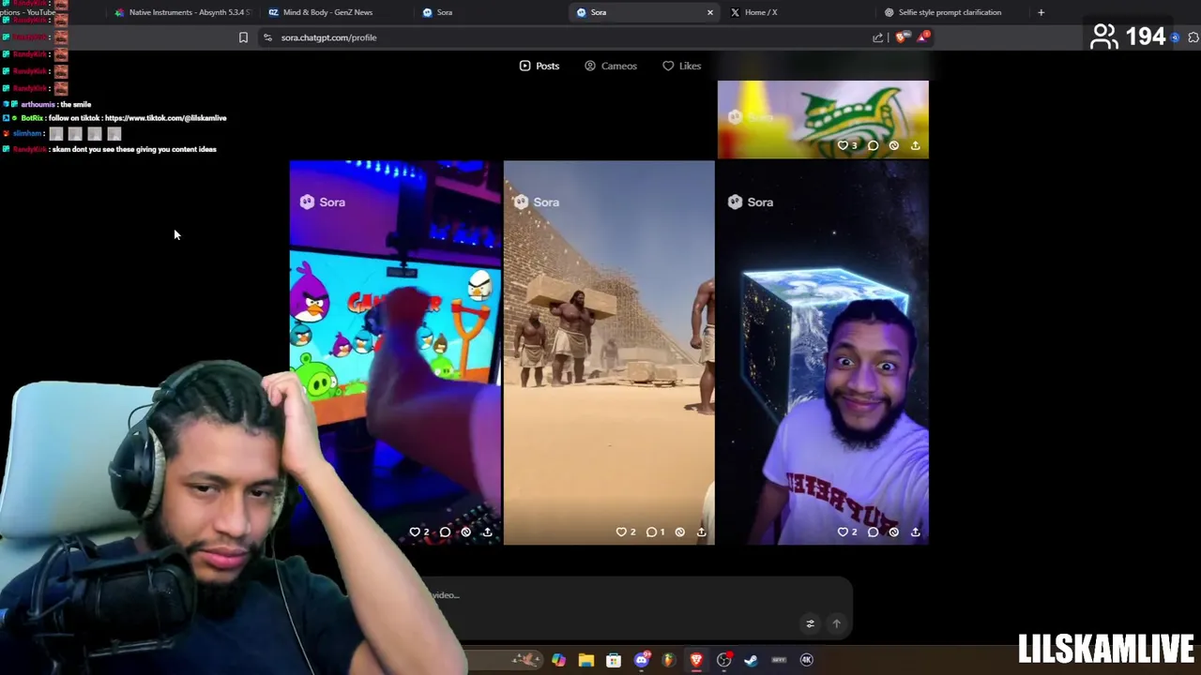
Task: Remix the green and yellow logo video
Action: (x=894, y=145)
